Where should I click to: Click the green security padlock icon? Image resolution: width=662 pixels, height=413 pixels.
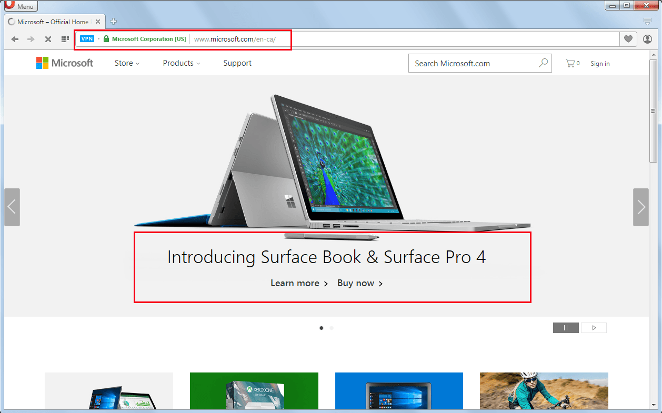pos(106,39)
